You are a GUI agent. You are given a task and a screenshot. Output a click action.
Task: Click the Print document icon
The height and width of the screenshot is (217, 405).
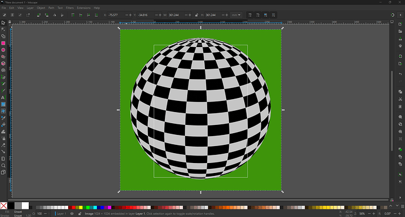coord(400,46)
